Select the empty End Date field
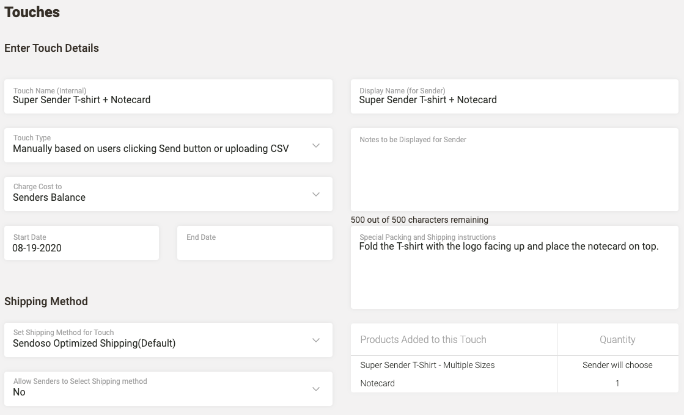Screen dimensions: 684x415 [254, 247]
